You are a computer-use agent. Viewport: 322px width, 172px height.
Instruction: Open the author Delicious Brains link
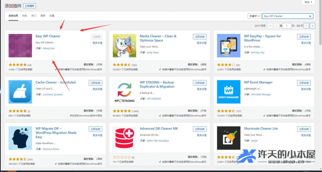pos(51,149)
